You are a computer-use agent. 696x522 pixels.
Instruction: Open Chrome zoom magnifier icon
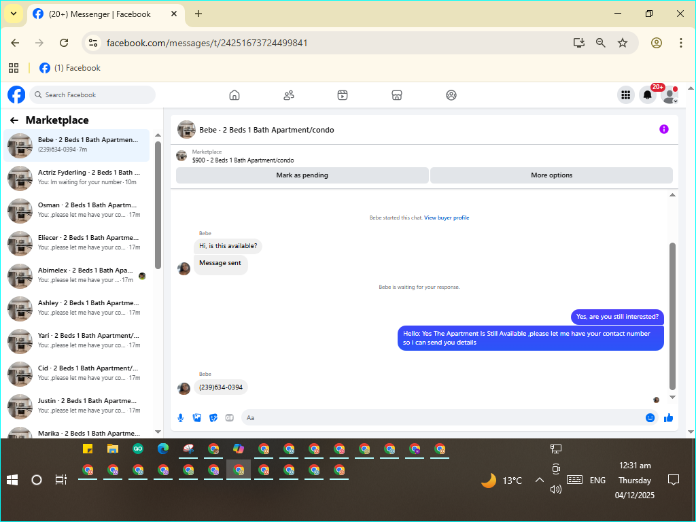[601, 43]
